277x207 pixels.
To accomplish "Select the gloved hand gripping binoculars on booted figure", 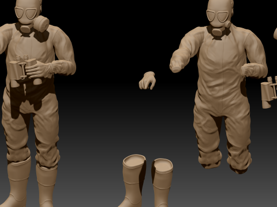I will point(39,69).
